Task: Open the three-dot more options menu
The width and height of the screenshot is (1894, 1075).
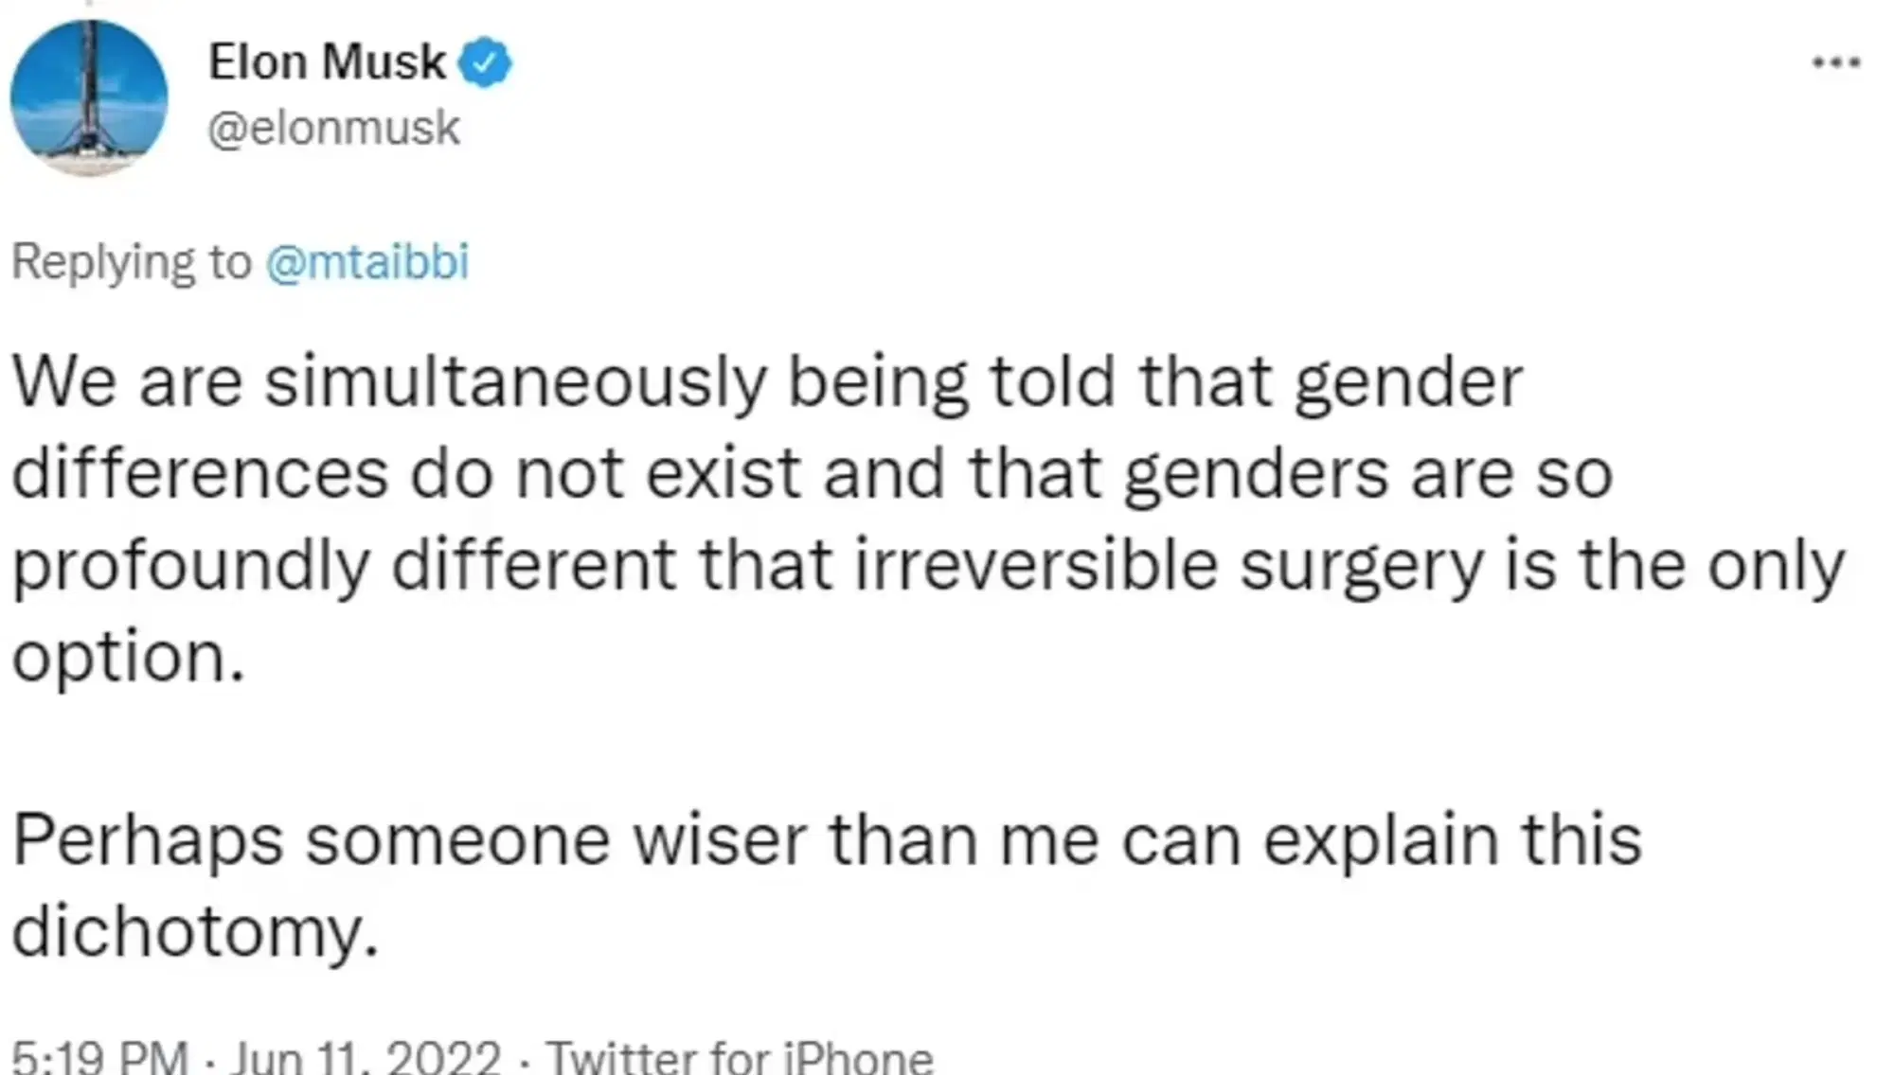Action: (x=1835, y=62)
